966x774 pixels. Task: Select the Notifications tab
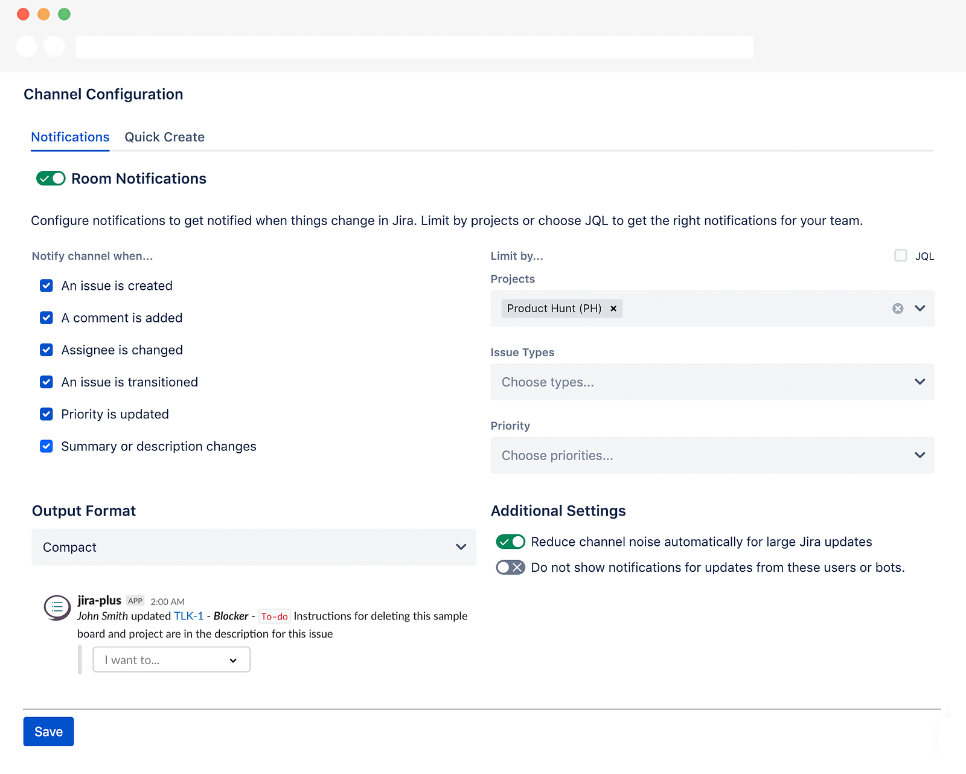(x=70, y=137)
